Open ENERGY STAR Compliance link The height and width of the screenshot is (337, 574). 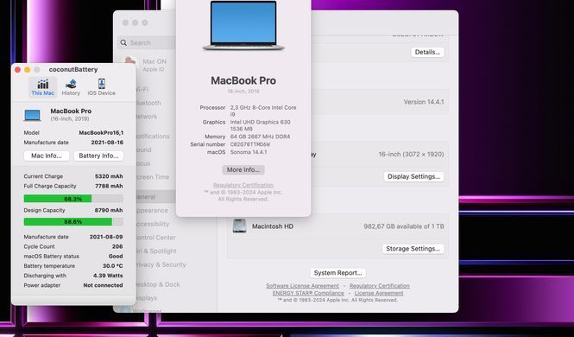(x=308, y=293)
